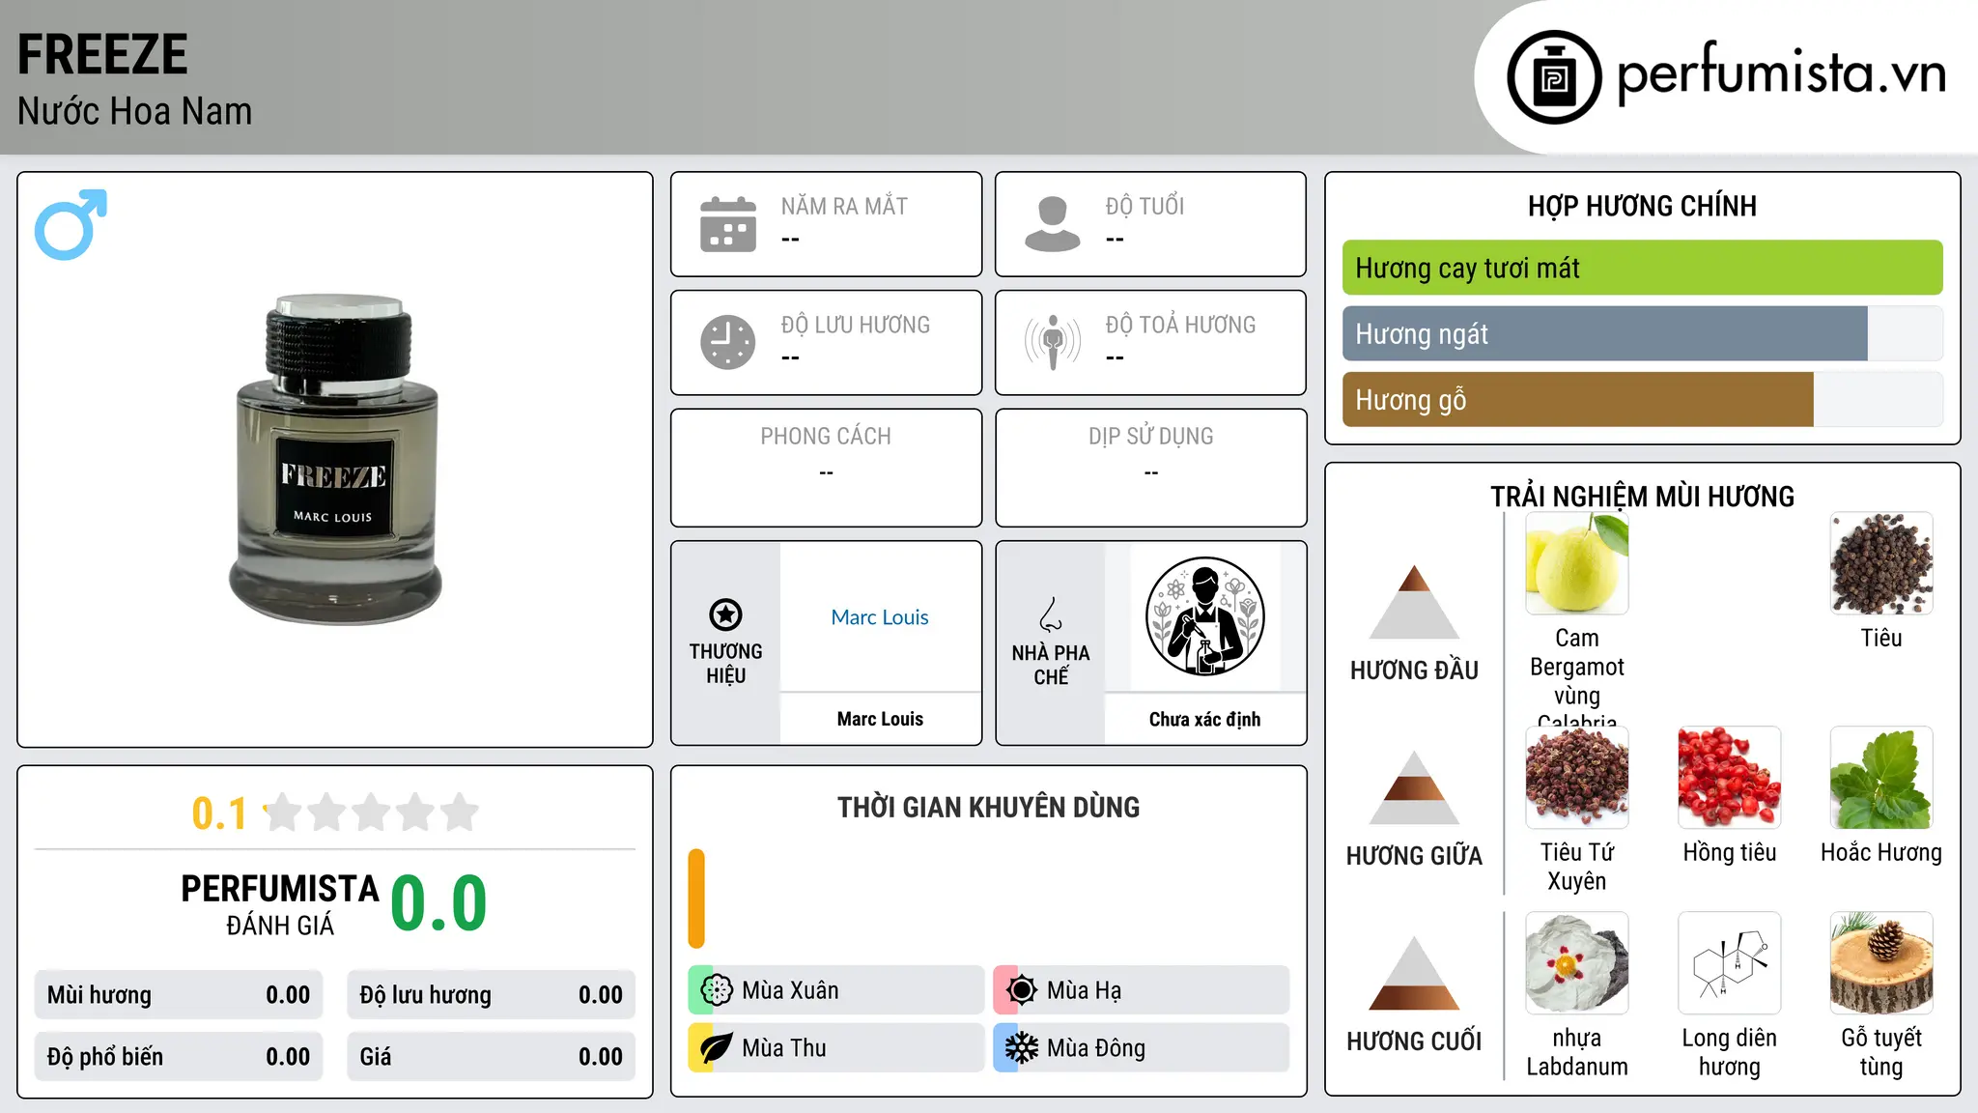Open the Marc Louis brand link
Image resolution: width=1978 pixels, height=1113 pixels.
[880, 617]
